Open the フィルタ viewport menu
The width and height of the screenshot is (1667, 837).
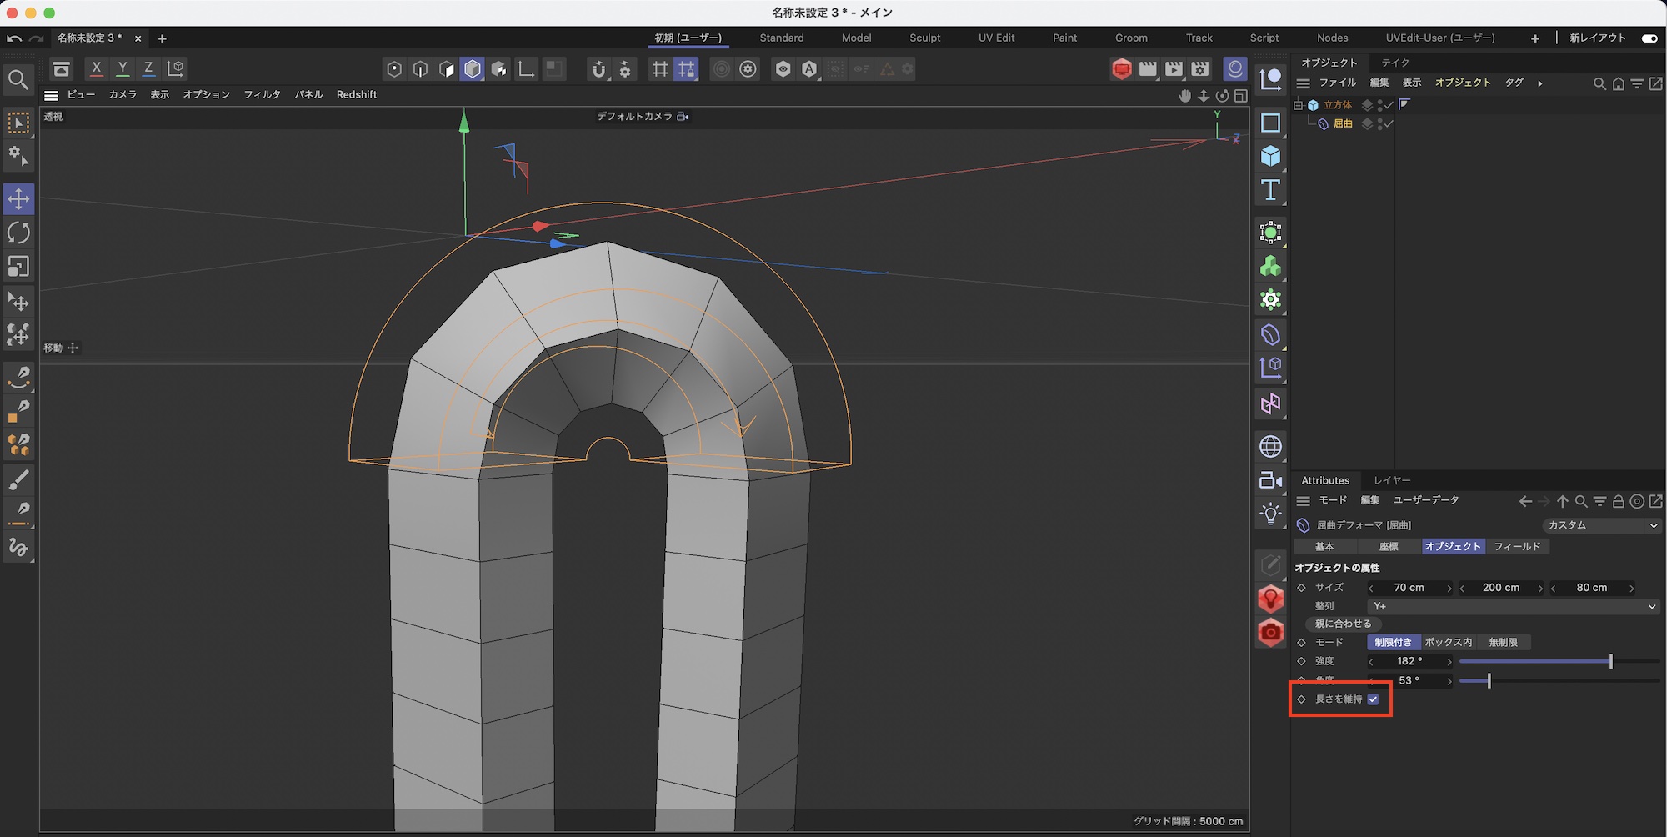coord(262,95)
